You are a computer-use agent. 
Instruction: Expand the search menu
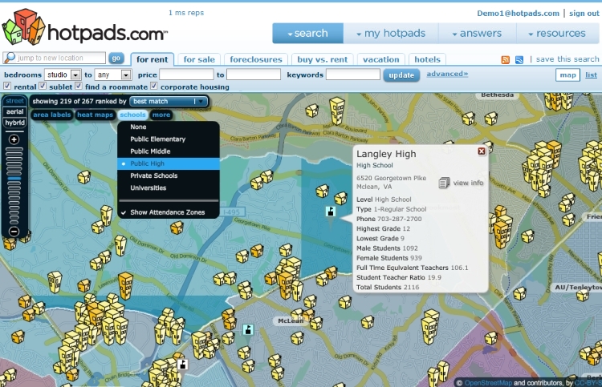click(x=308, y=34)
